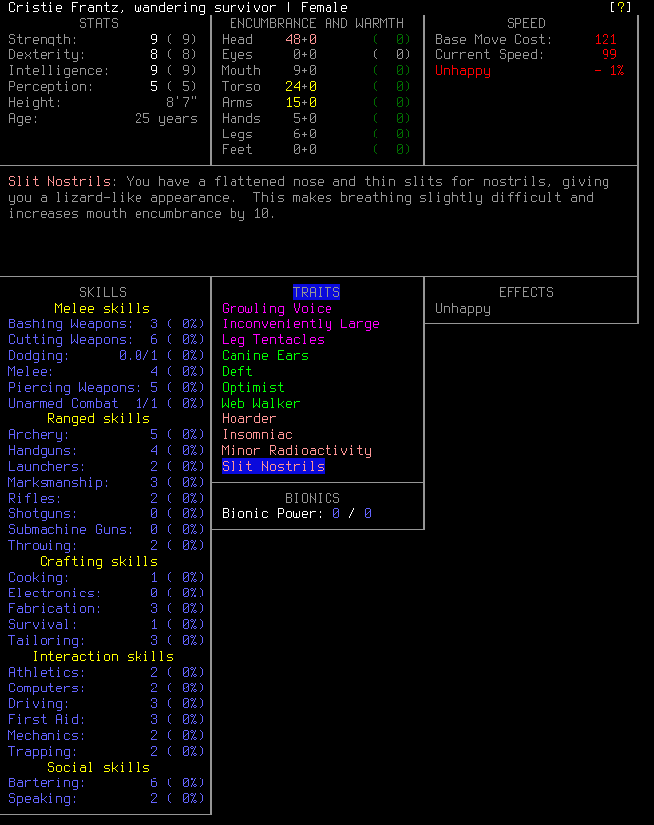654x825 pixels.
Task: Select the Handguns skill
Action: pos(106,450)
